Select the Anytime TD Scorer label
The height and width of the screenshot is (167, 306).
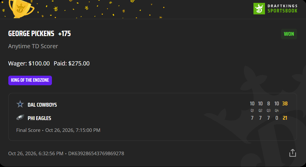(x=33, y=46)
